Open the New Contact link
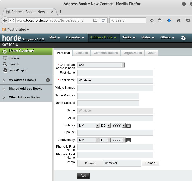 (x=22, y=51)
